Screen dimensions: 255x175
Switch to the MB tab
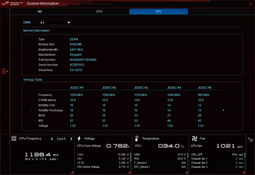(40, 12)
